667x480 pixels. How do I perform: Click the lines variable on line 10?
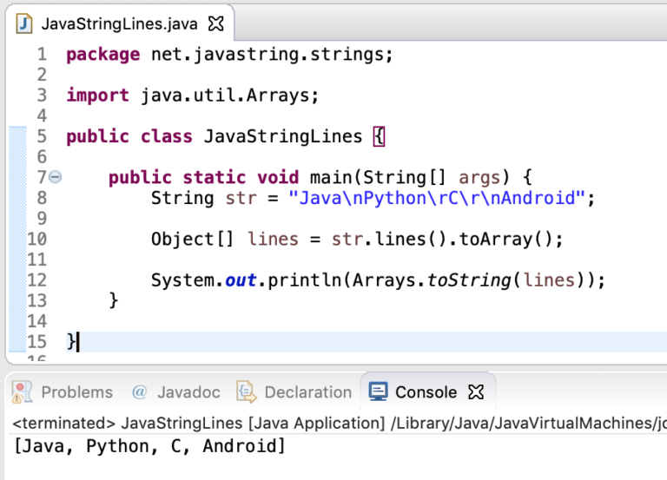tap(273, 239)
